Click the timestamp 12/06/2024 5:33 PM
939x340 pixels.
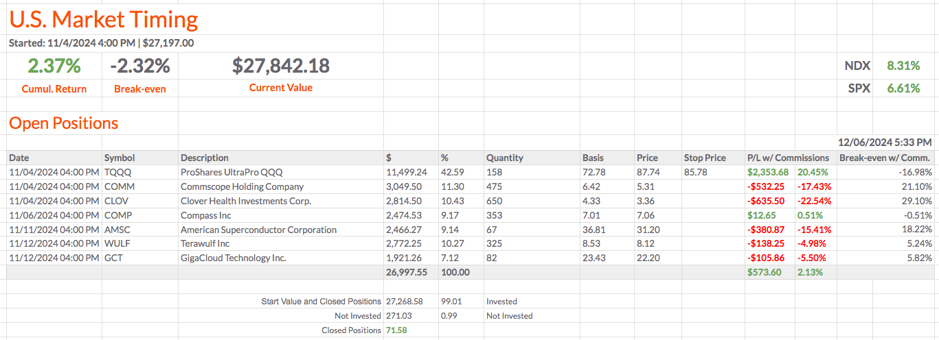pos(885,143)
